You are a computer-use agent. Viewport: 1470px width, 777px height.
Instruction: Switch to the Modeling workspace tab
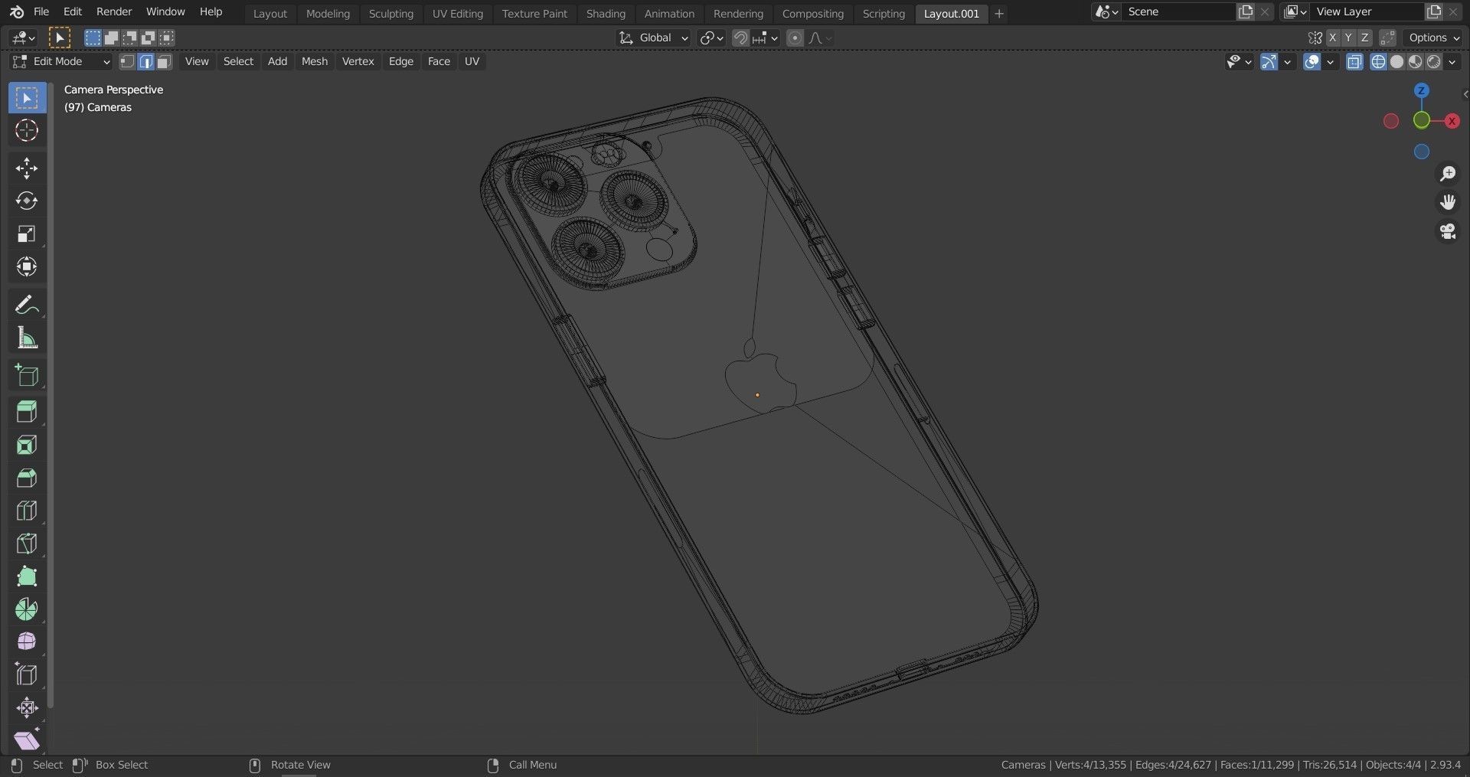click(328, 14)
